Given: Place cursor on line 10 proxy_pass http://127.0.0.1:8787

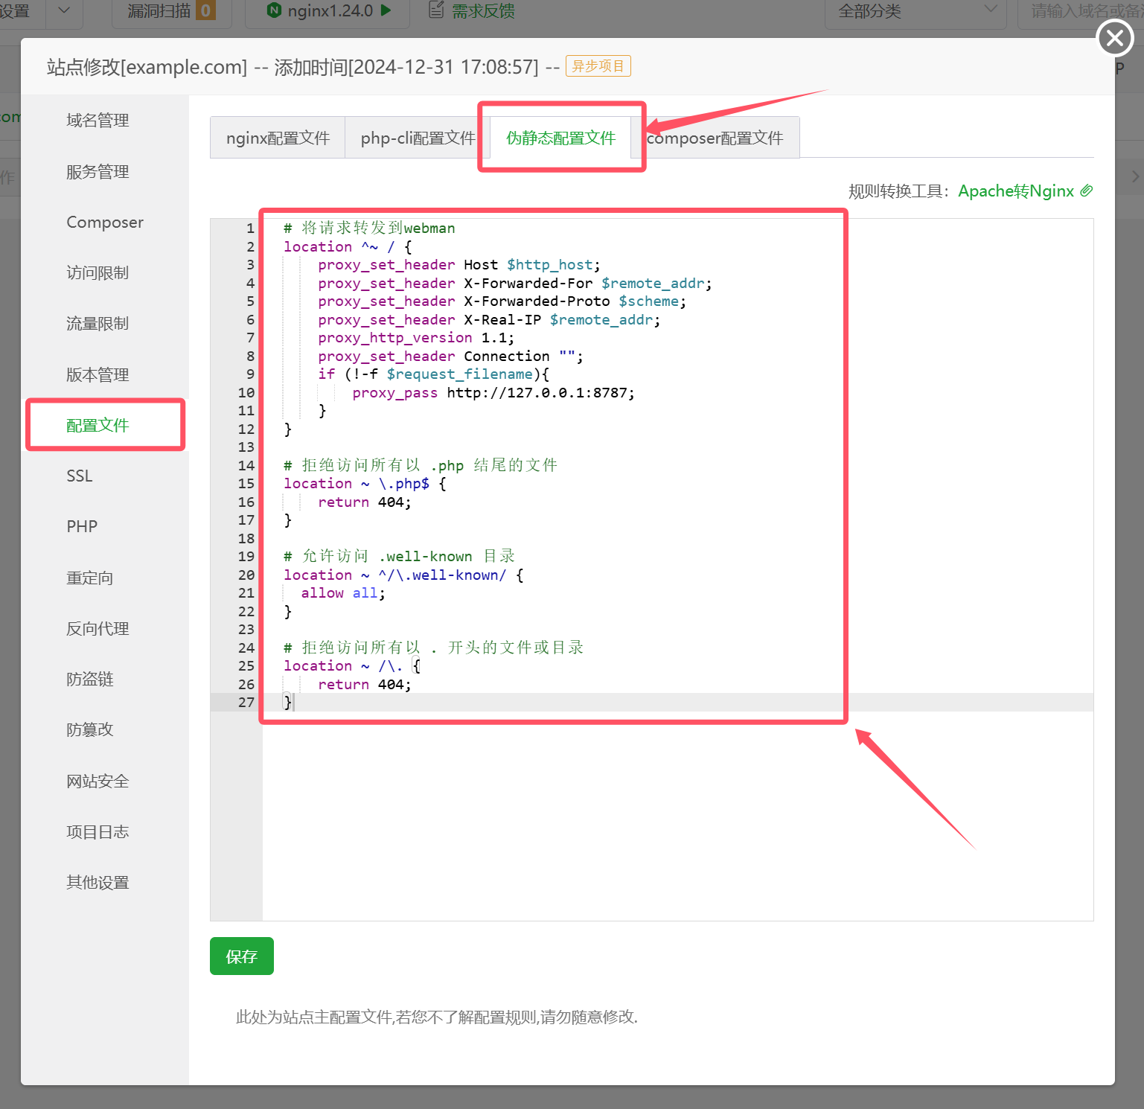Looking at the screenshot, I should pos(493,393).
